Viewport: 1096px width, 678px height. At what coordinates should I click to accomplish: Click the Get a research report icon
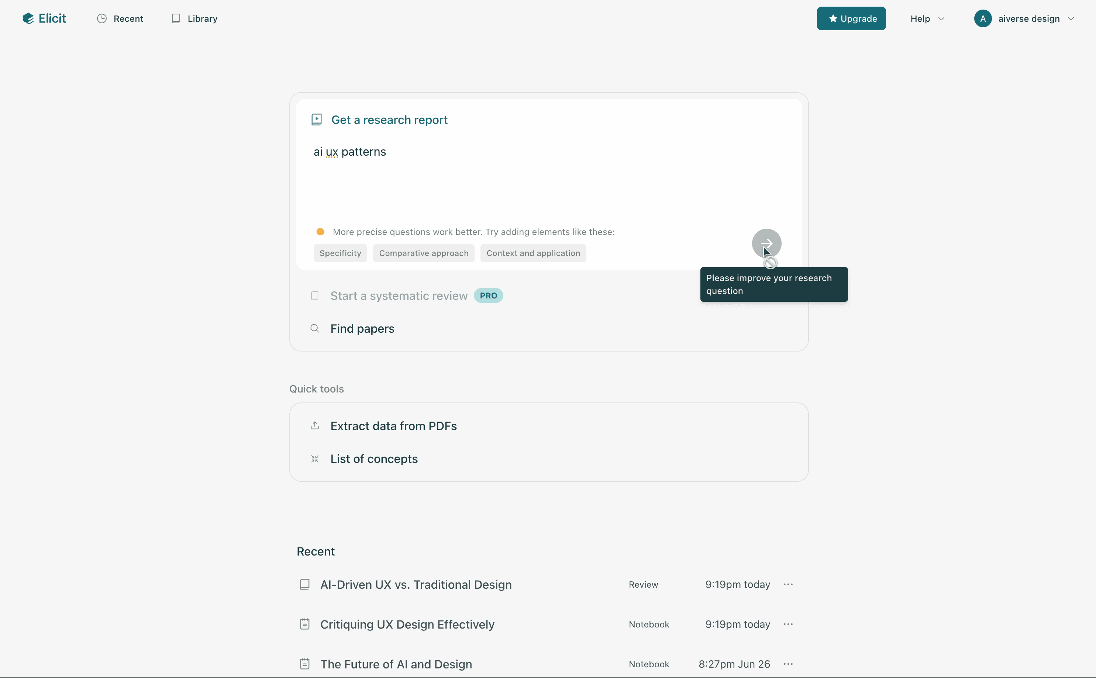point(316,119)
